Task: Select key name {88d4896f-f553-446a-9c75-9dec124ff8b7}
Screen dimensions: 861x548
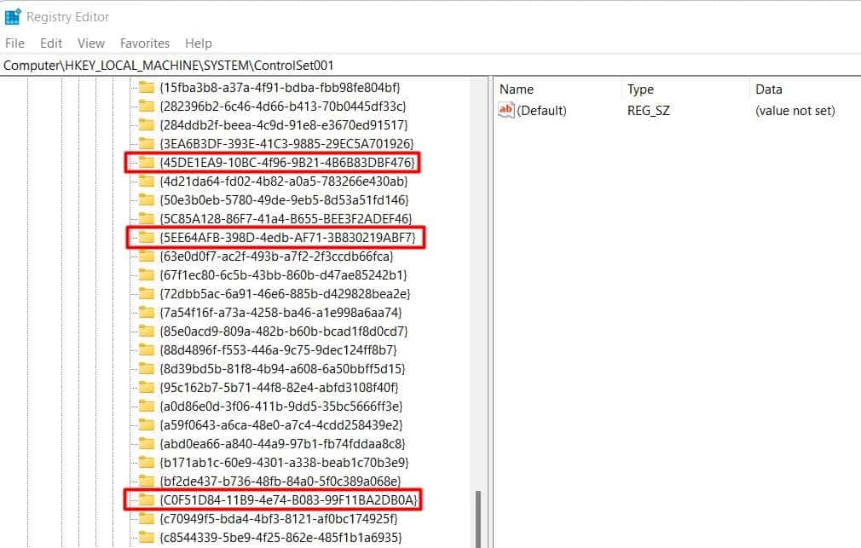Action: tap(278, 349)
